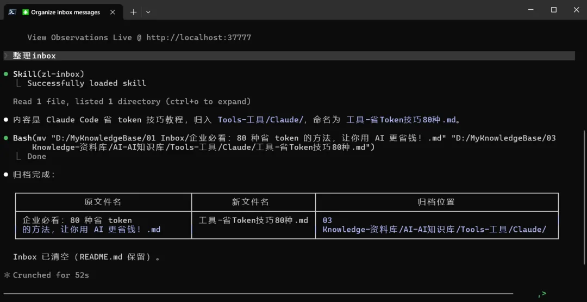Open a new terminal tab
Viewport: 587px width, 302px height.
(x=133, y=12)
